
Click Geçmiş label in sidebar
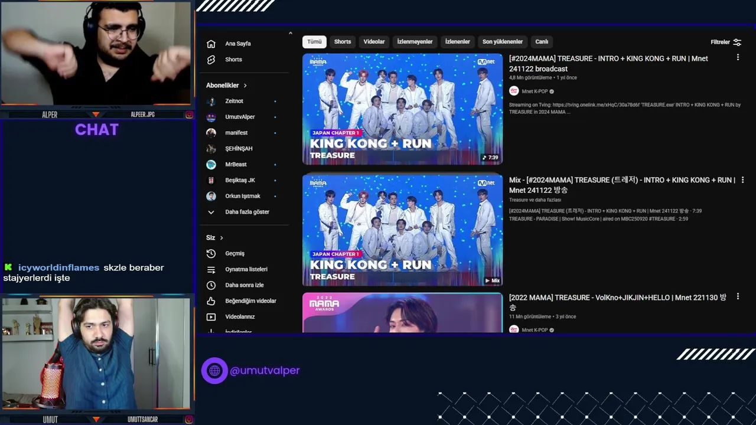234,253
